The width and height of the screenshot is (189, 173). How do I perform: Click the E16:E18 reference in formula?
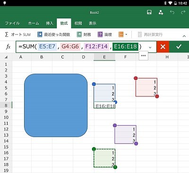click(125, 46)
